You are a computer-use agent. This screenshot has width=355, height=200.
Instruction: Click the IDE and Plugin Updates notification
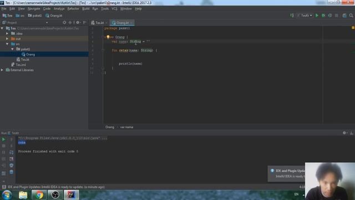286,174
